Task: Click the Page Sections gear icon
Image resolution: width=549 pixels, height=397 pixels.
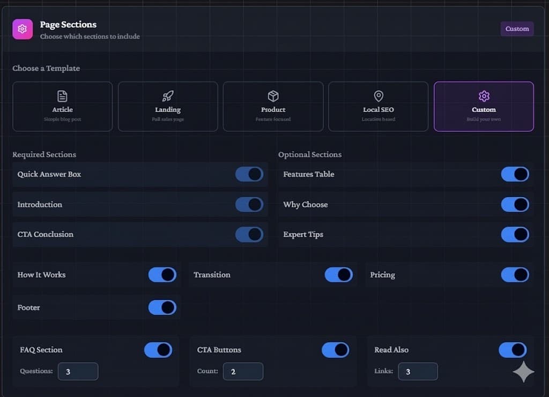Action: [x=23, y=29]
